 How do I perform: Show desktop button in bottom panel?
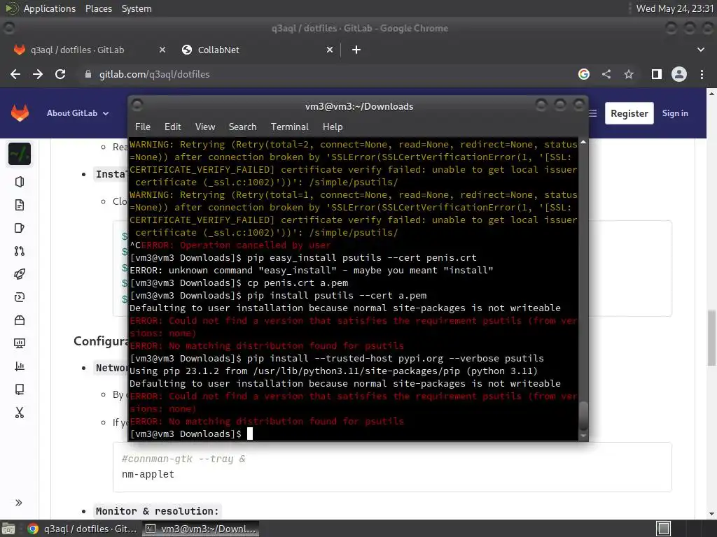pyautogui.click(x=8, y=529)
